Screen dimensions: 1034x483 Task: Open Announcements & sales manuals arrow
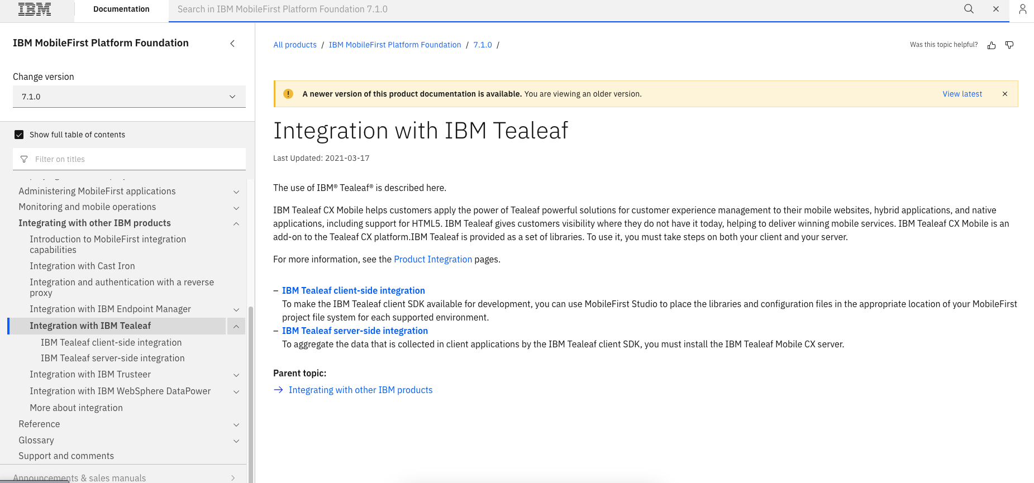pos(233,478)
